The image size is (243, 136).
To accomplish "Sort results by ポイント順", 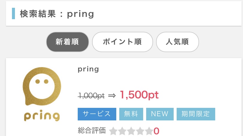I will 123,42.
